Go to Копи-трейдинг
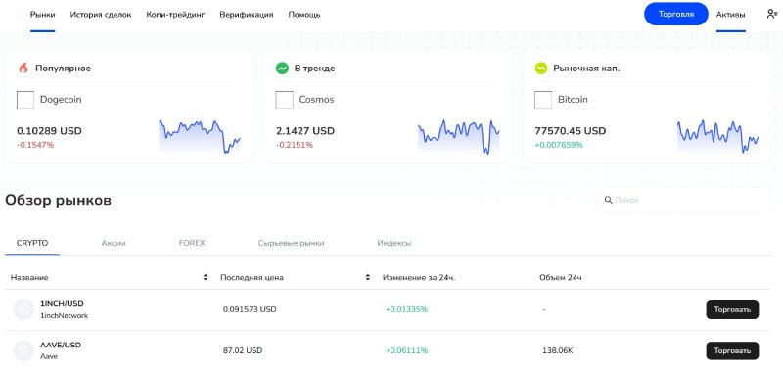The height and width of the screenshot is (369, 783). point(176,15)
